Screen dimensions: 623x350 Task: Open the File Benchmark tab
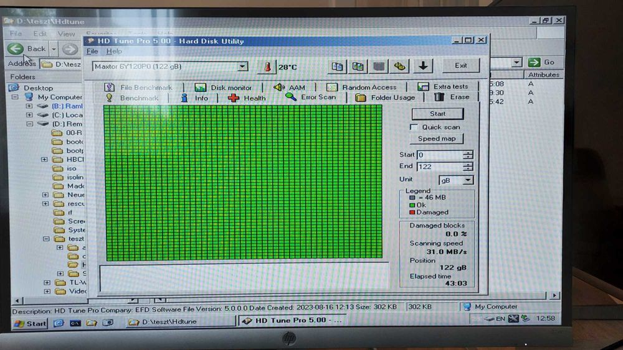(x=138, y=87)
